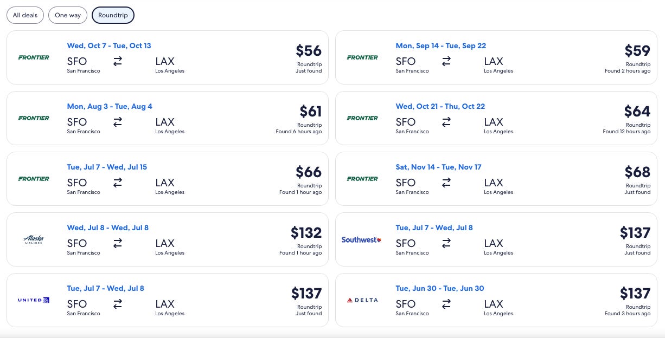Click the roundtrip arrows icon on $61 deal
The width and height of the screenshot is (665, 338).
click(x=118, y=122)
